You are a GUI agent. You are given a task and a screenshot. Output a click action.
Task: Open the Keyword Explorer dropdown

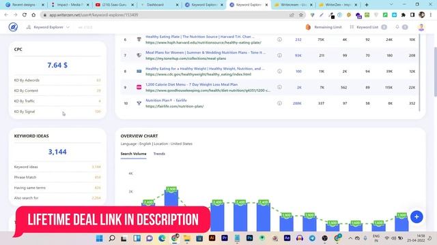[x=48, y=27]
